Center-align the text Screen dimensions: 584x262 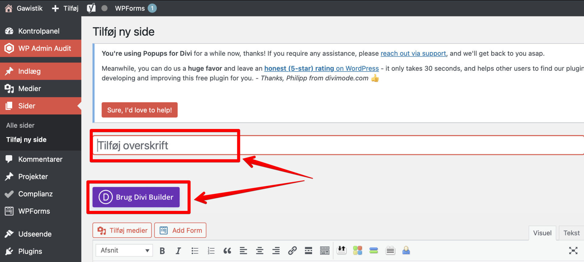259,251
